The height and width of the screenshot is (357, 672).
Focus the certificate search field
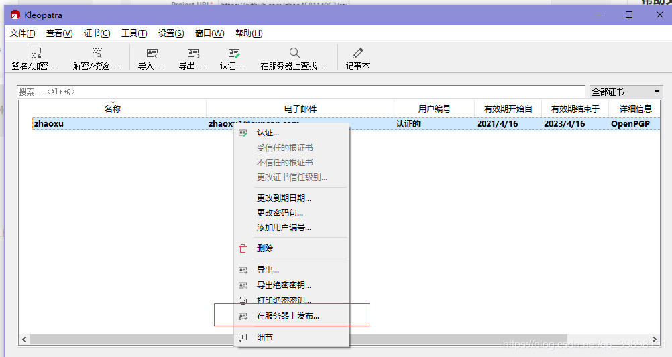coord(301,92)
